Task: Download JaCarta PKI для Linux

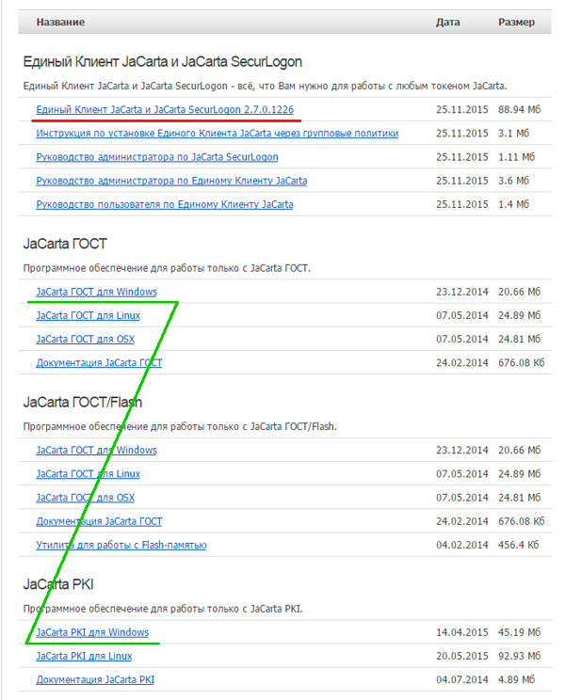Action: click(x=84, y=656)
